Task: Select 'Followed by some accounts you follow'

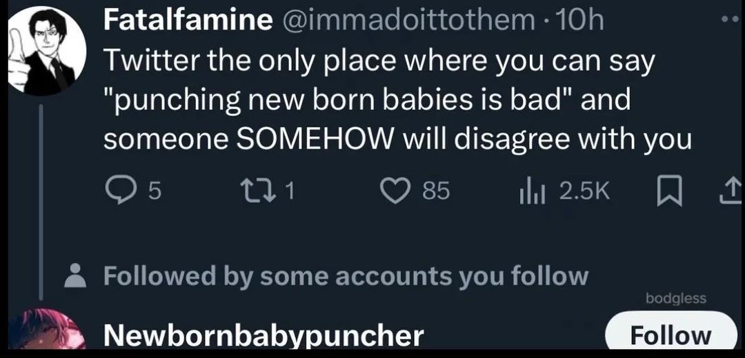Action: 346,277
